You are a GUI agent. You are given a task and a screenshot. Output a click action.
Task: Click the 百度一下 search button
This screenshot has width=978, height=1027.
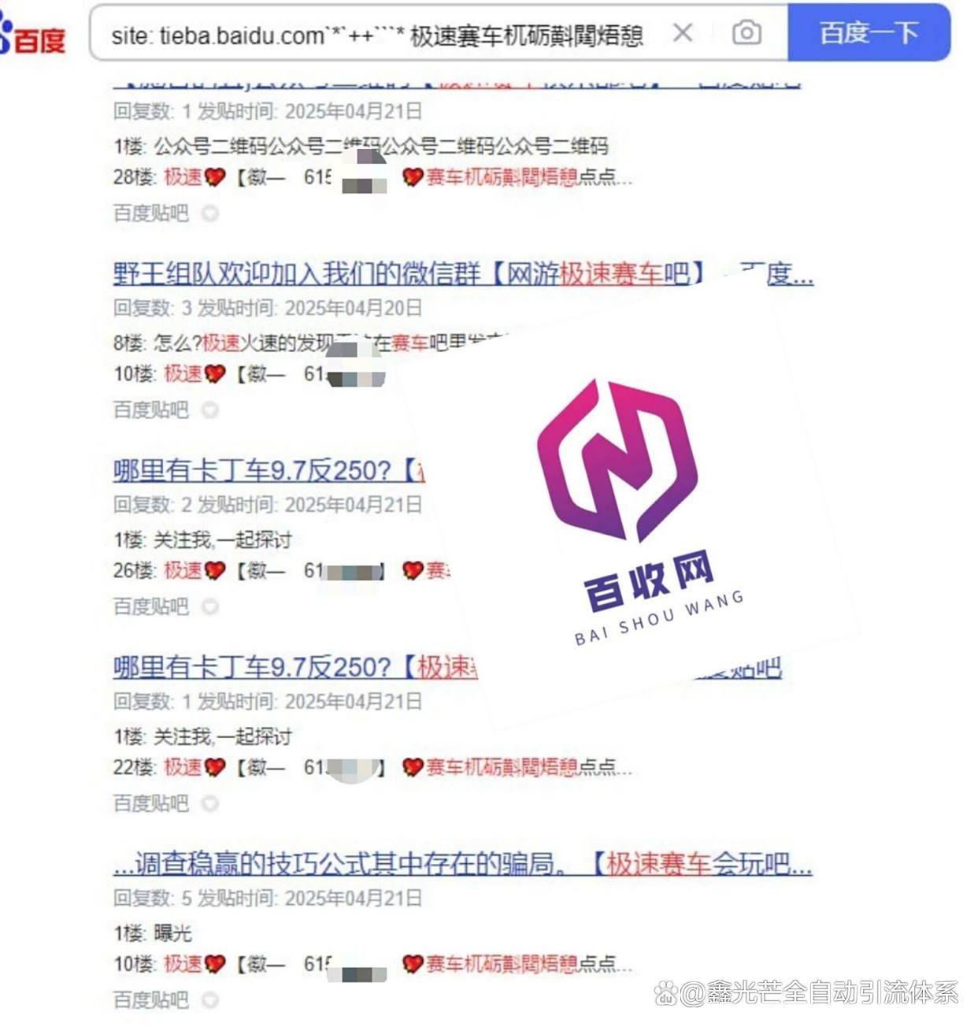869,32
